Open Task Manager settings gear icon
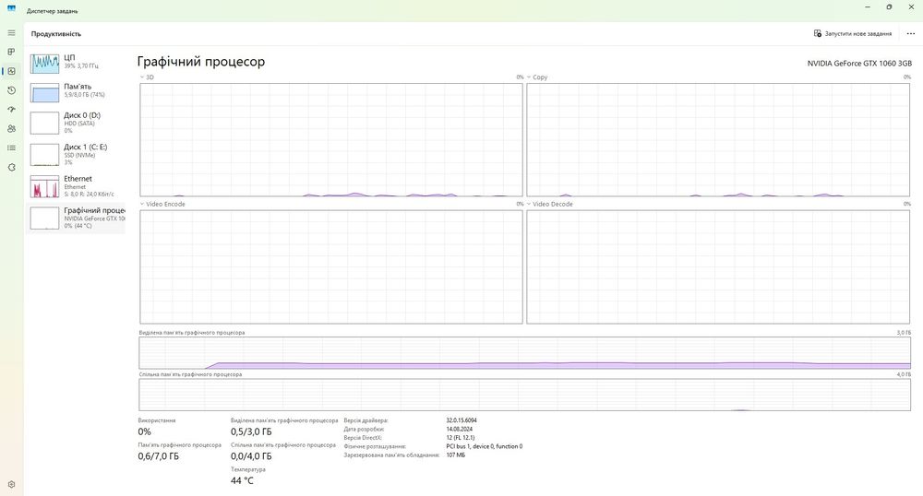The image size is (923, 496). click(11, 485)
